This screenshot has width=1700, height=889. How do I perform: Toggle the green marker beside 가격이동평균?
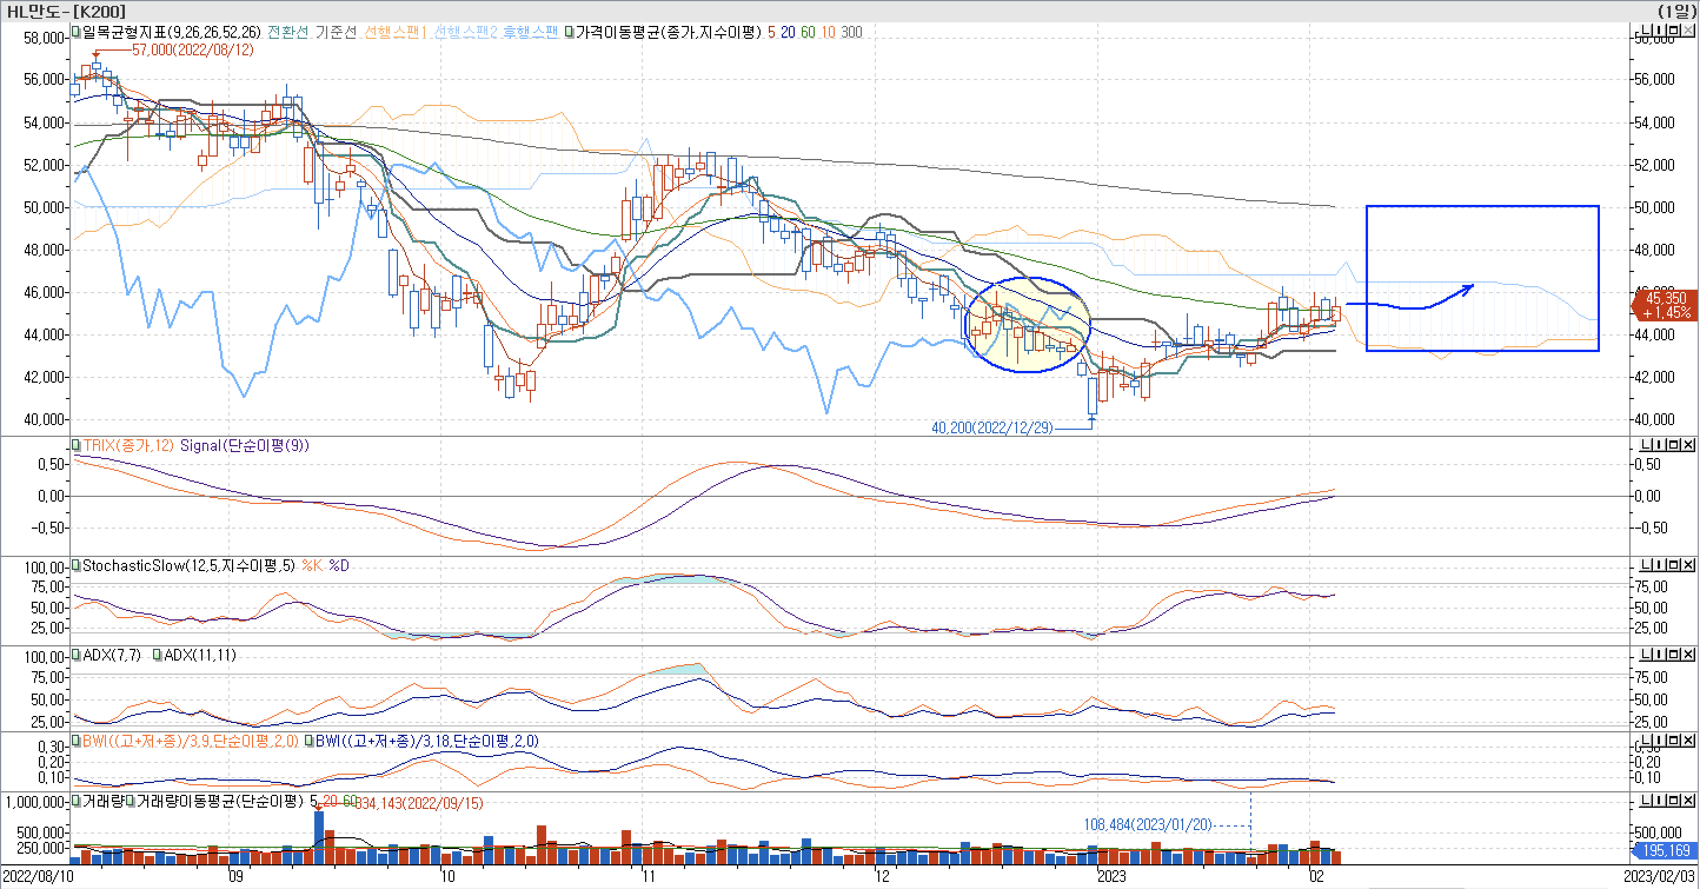pyautogui.click(x=569, y=32)
